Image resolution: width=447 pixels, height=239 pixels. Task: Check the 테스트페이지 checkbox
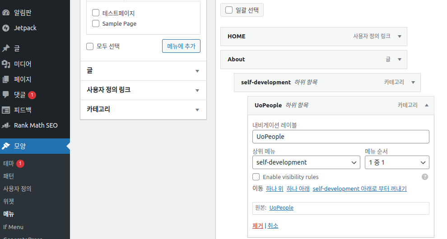click(x=96, y=13)
